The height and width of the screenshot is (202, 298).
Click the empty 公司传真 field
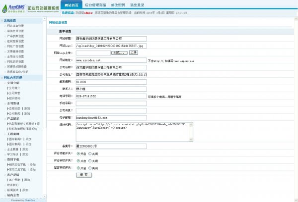click(111, 111)
